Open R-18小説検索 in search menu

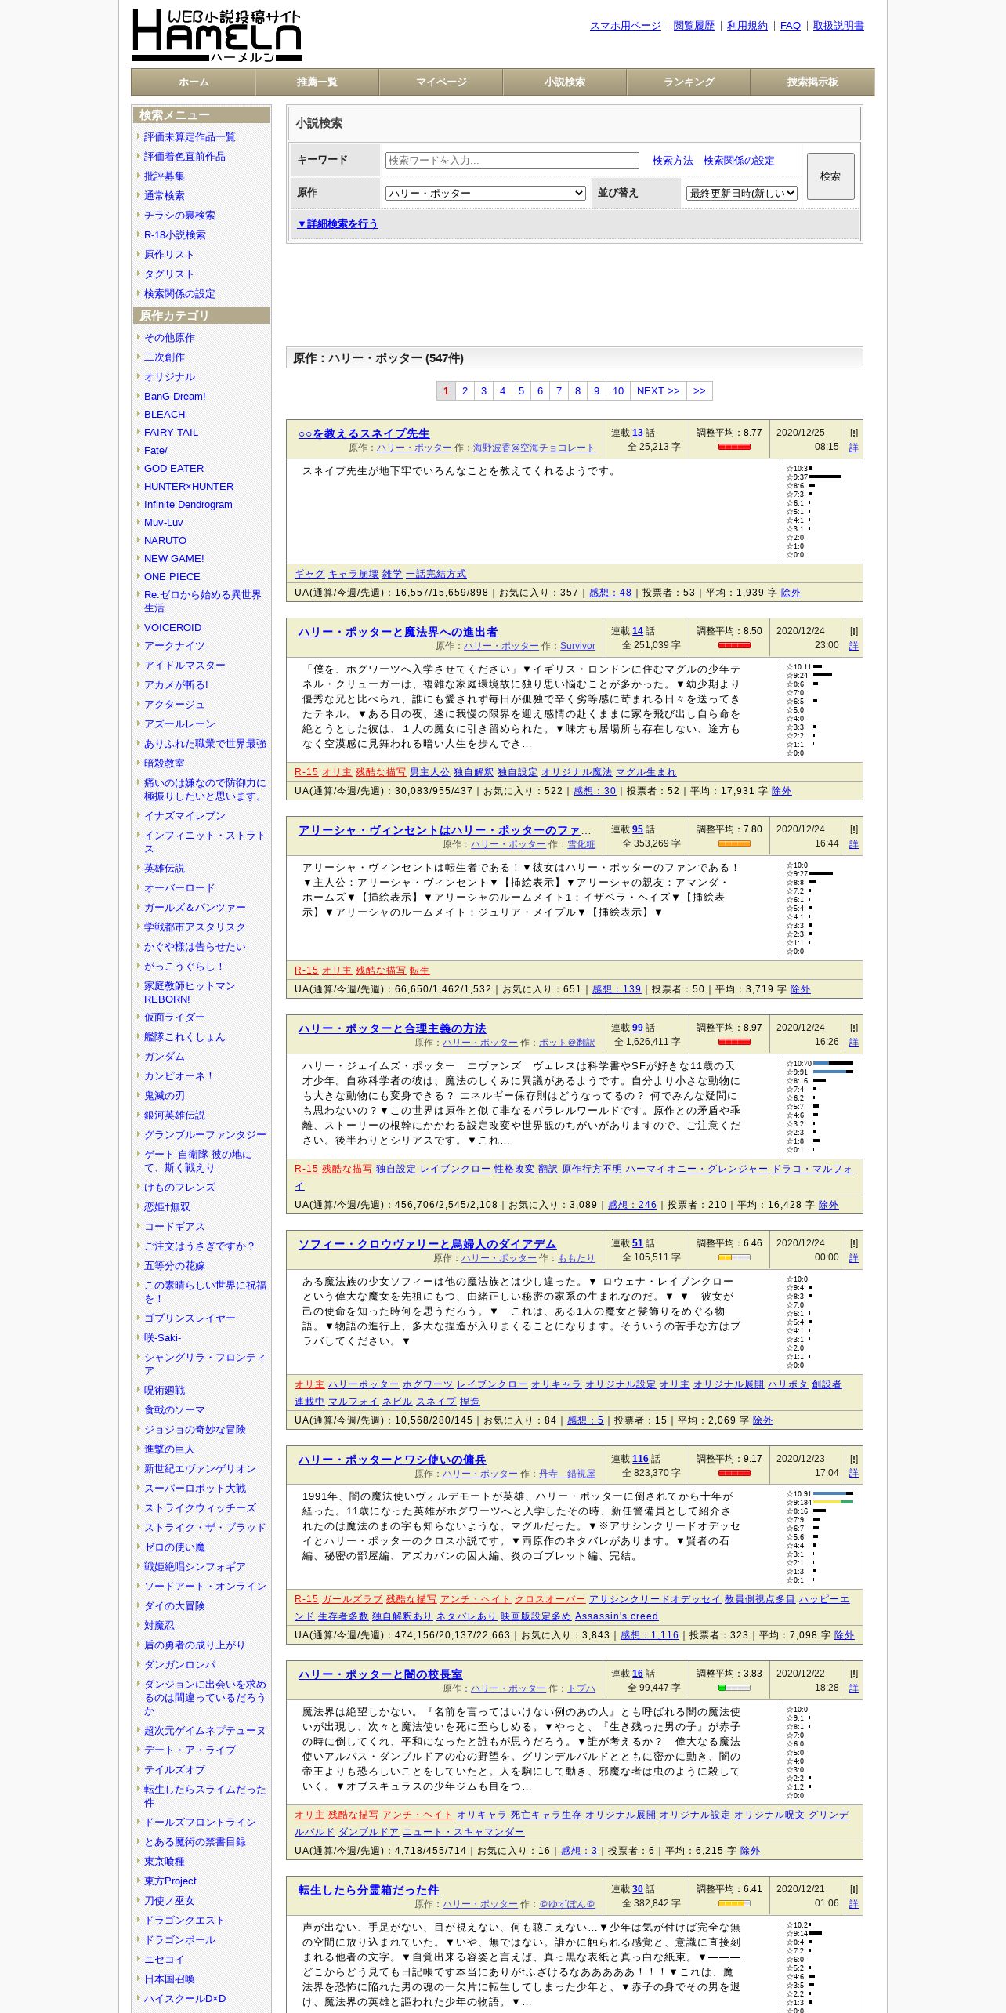click(x=175, y=235)
